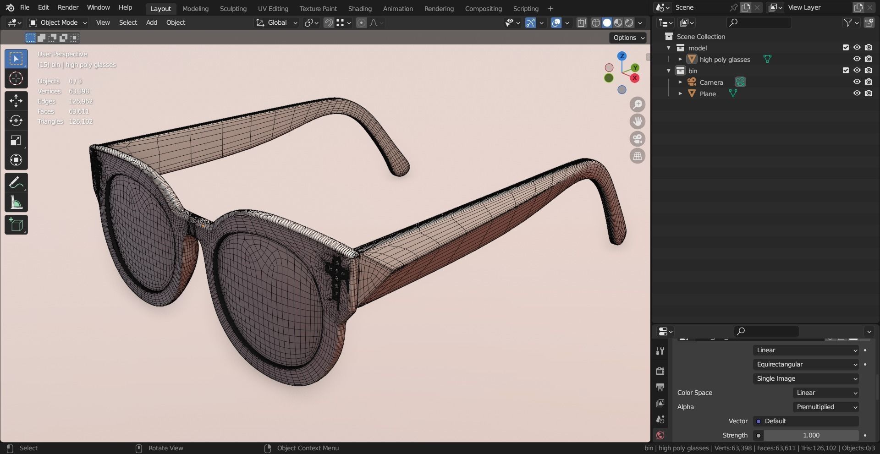Choose the Move tool
The width and height of the screenshot is (880, 454).
[x=16, y=101]
